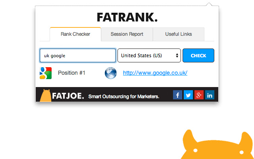Open the Useful Links tab
The width and height of the screenshot is (254, 159).
click(x=179, y=34)
